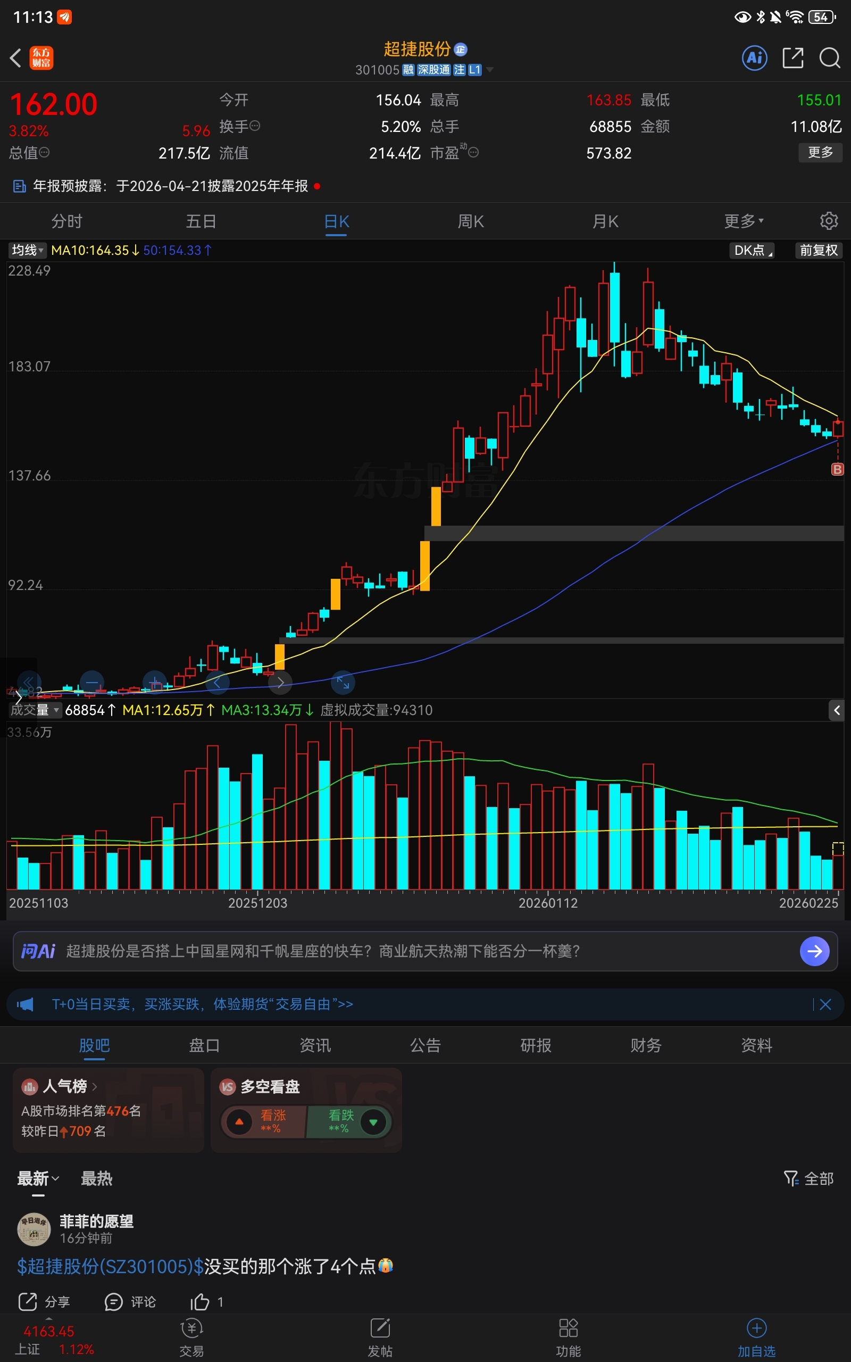This screenshot has height=1362, width=851.
Task: Tap the 更多 button in quote stats
Action: (820, 152)
